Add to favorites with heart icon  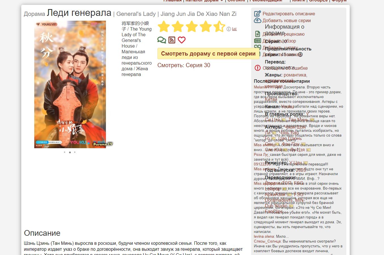coord(182,40)
